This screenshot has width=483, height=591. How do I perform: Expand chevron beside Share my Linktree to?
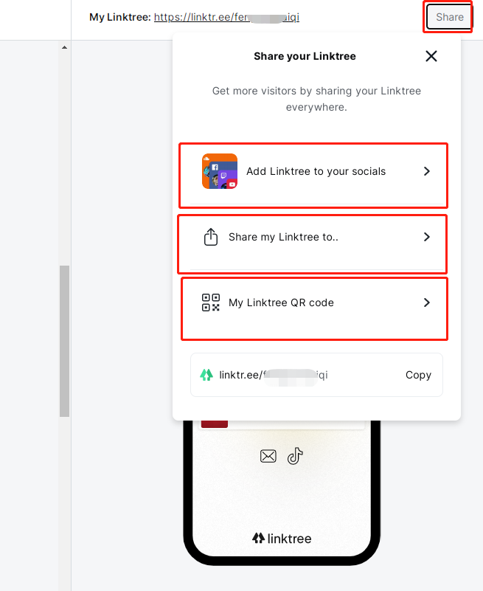pos(426,238)
